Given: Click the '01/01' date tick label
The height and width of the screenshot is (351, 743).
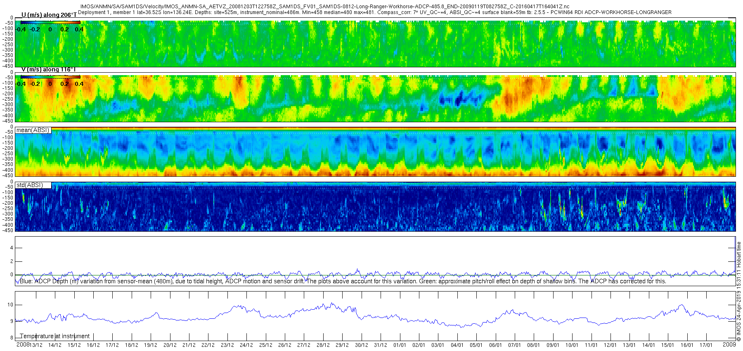Looking at the screenshot, I should [400, 345].
